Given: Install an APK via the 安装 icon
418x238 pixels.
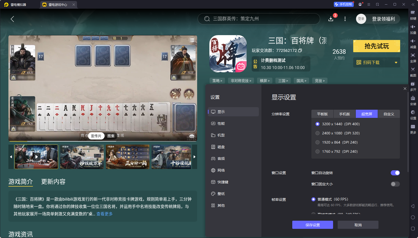Looking at the screenshot, I should point(413,101).
